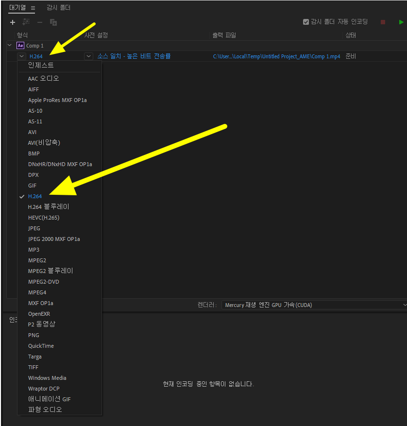Select DNxHR/DNxHD MXF OP1a format
The width and height of the screenshot is (407, 426).
pos(60,164)
